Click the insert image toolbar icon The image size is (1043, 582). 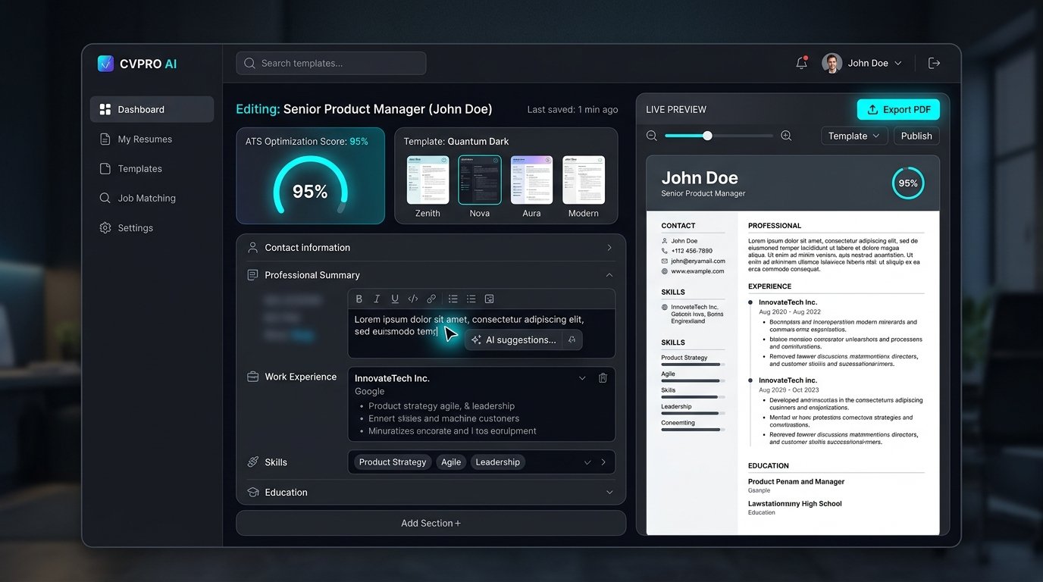489,299
